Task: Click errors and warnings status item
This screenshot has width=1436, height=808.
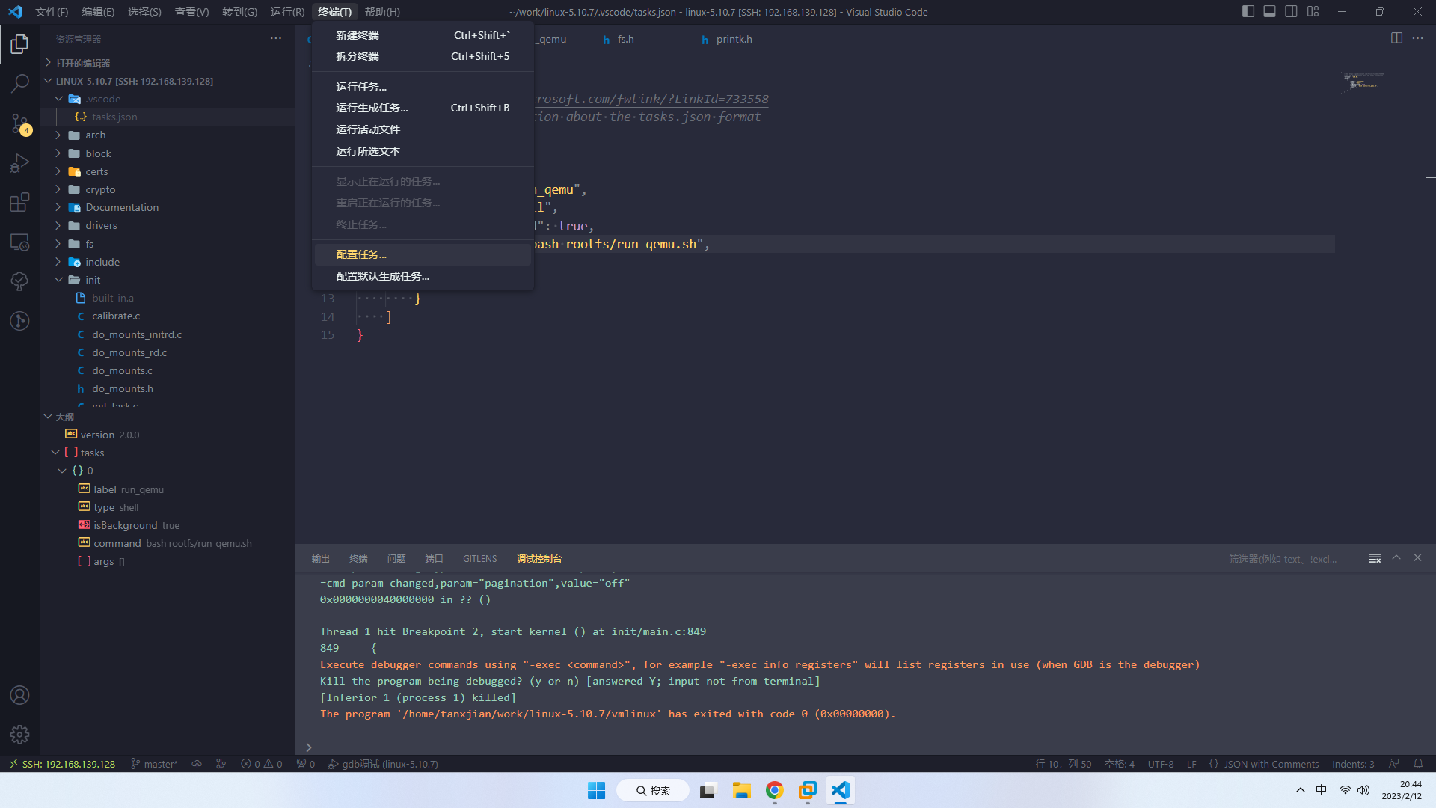Action: 262,764
